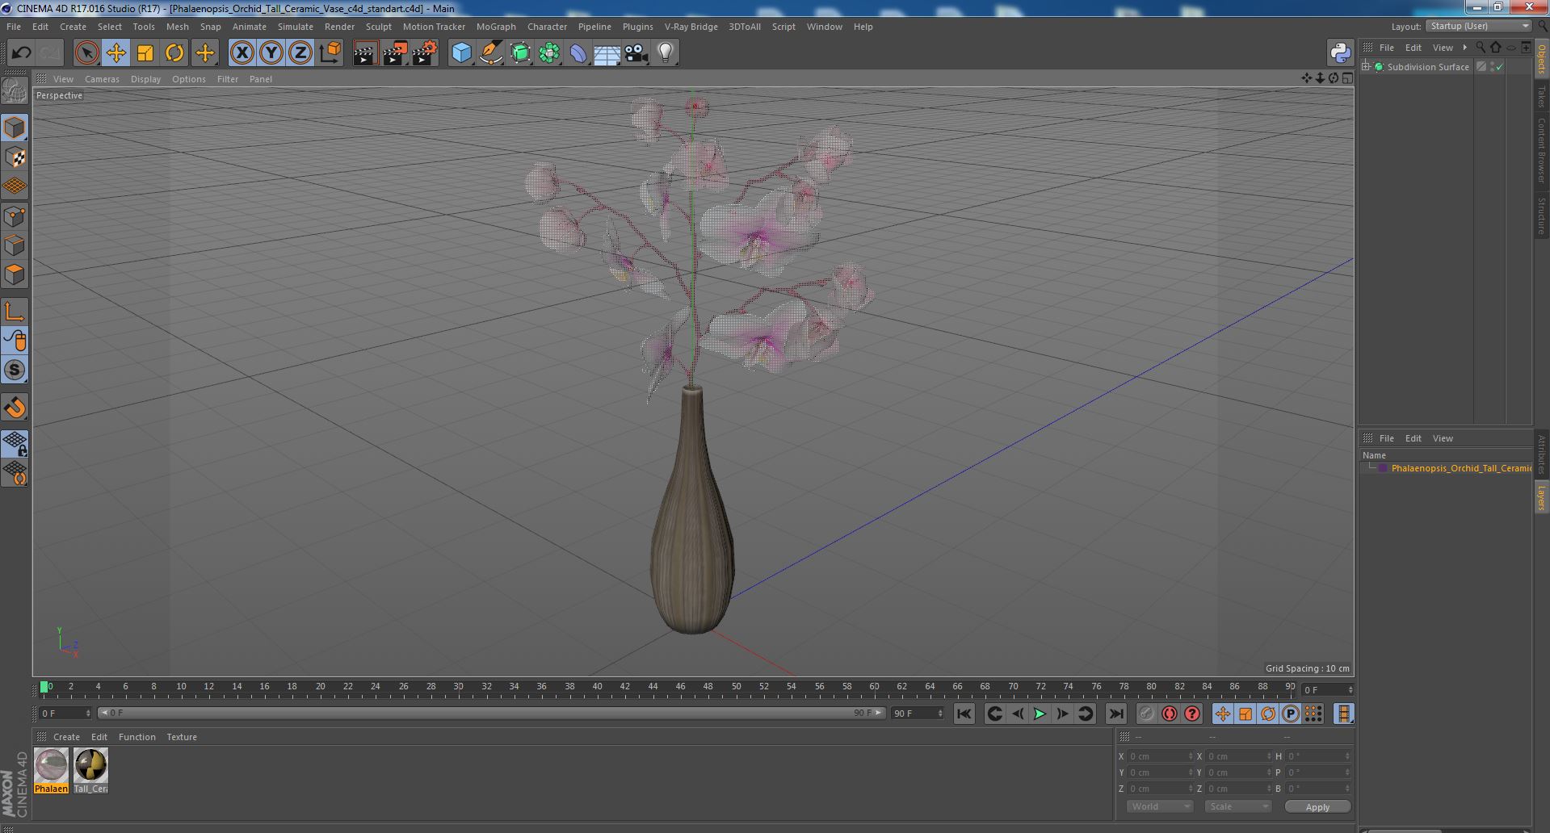Toggle active viewport maximize icon
The image size is (1550, 833).
pos(1347,78)
